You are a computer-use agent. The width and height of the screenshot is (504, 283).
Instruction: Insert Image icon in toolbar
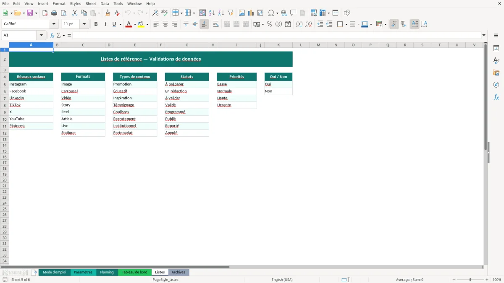242,13
